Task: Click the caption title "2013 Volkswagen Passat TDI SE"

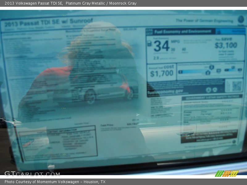Action: [x=34, y=3]
